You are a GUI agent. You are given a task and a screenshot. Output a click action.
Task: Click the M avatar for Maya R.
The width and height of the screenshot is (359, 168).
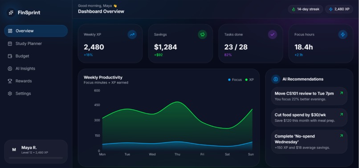click(14, 150)
